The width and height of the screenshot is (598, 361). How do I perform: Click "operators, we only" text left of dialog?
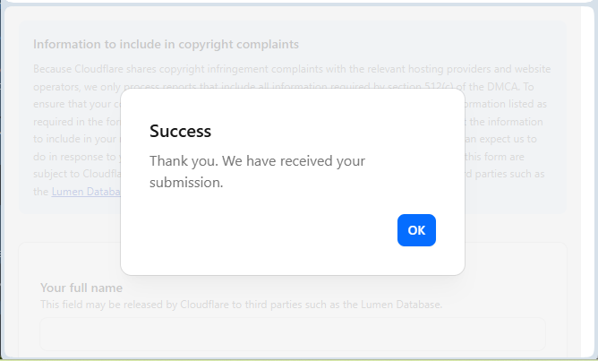(x=77, y=87)
